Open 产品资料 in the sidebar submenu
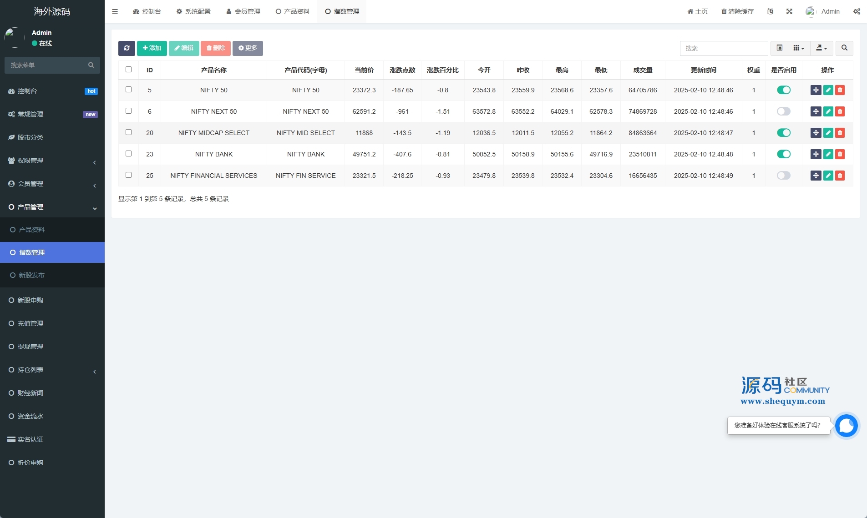The height and width of the screenshot is (518, 867). point(52,230)
